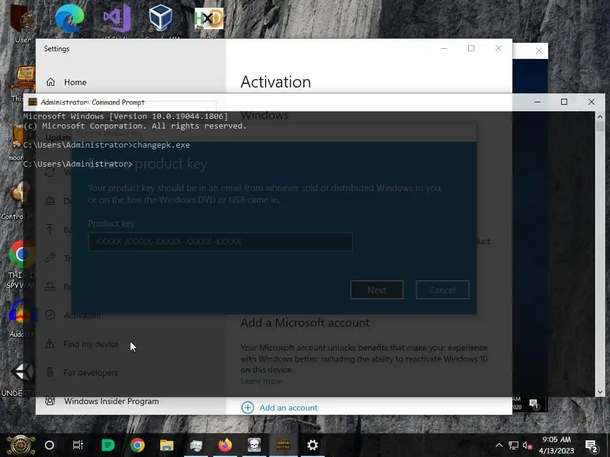The width and height of the screenshot is (610, 457).
Task: Open Task View from the taskbar
Action: click(78, 445)
